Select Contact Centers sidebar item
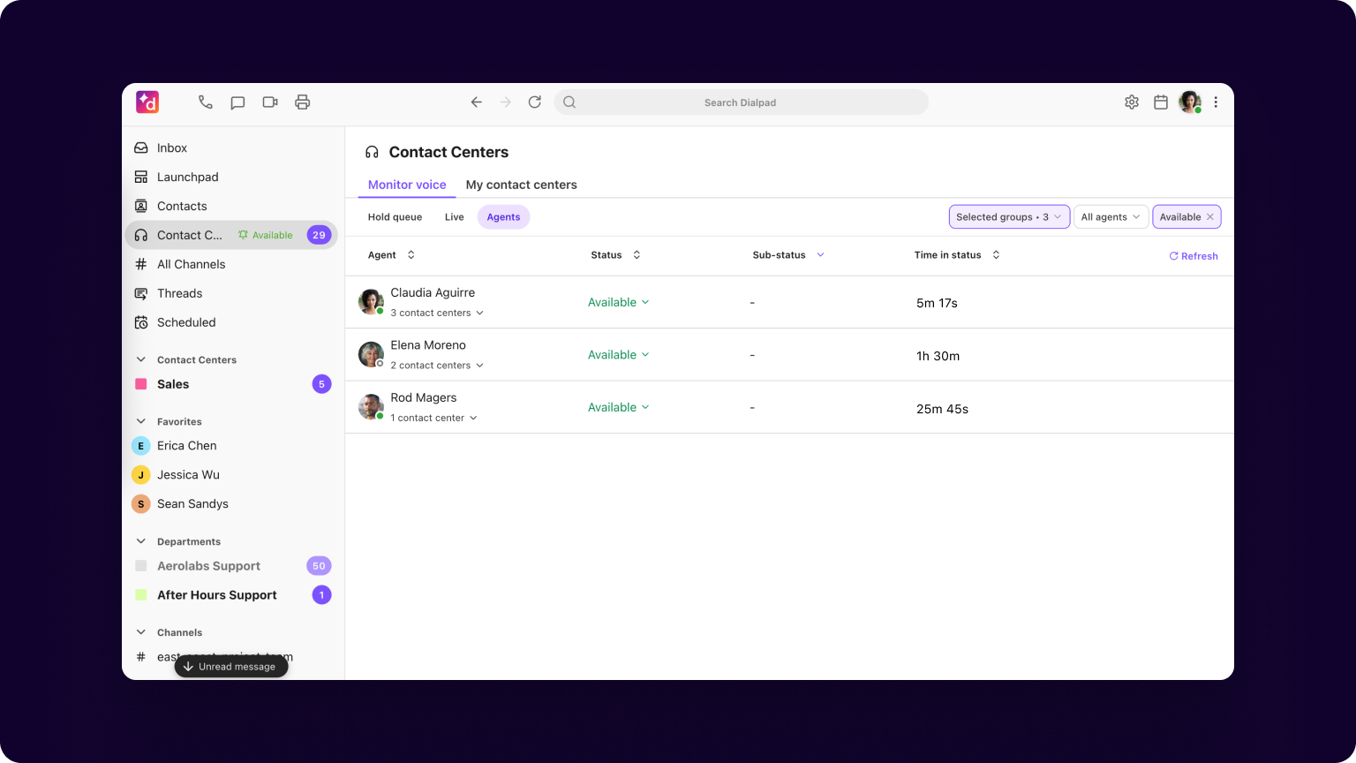The image size is (1356, 763). click(230, 235)
